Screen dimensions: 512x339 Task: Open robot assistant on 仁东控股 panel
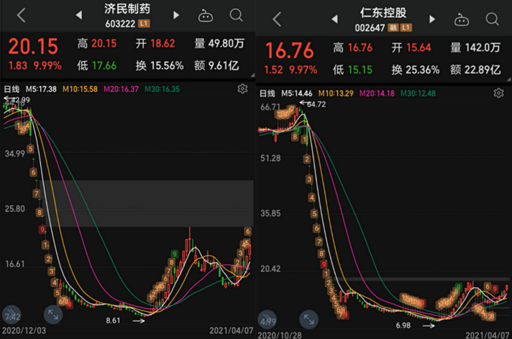462,20
